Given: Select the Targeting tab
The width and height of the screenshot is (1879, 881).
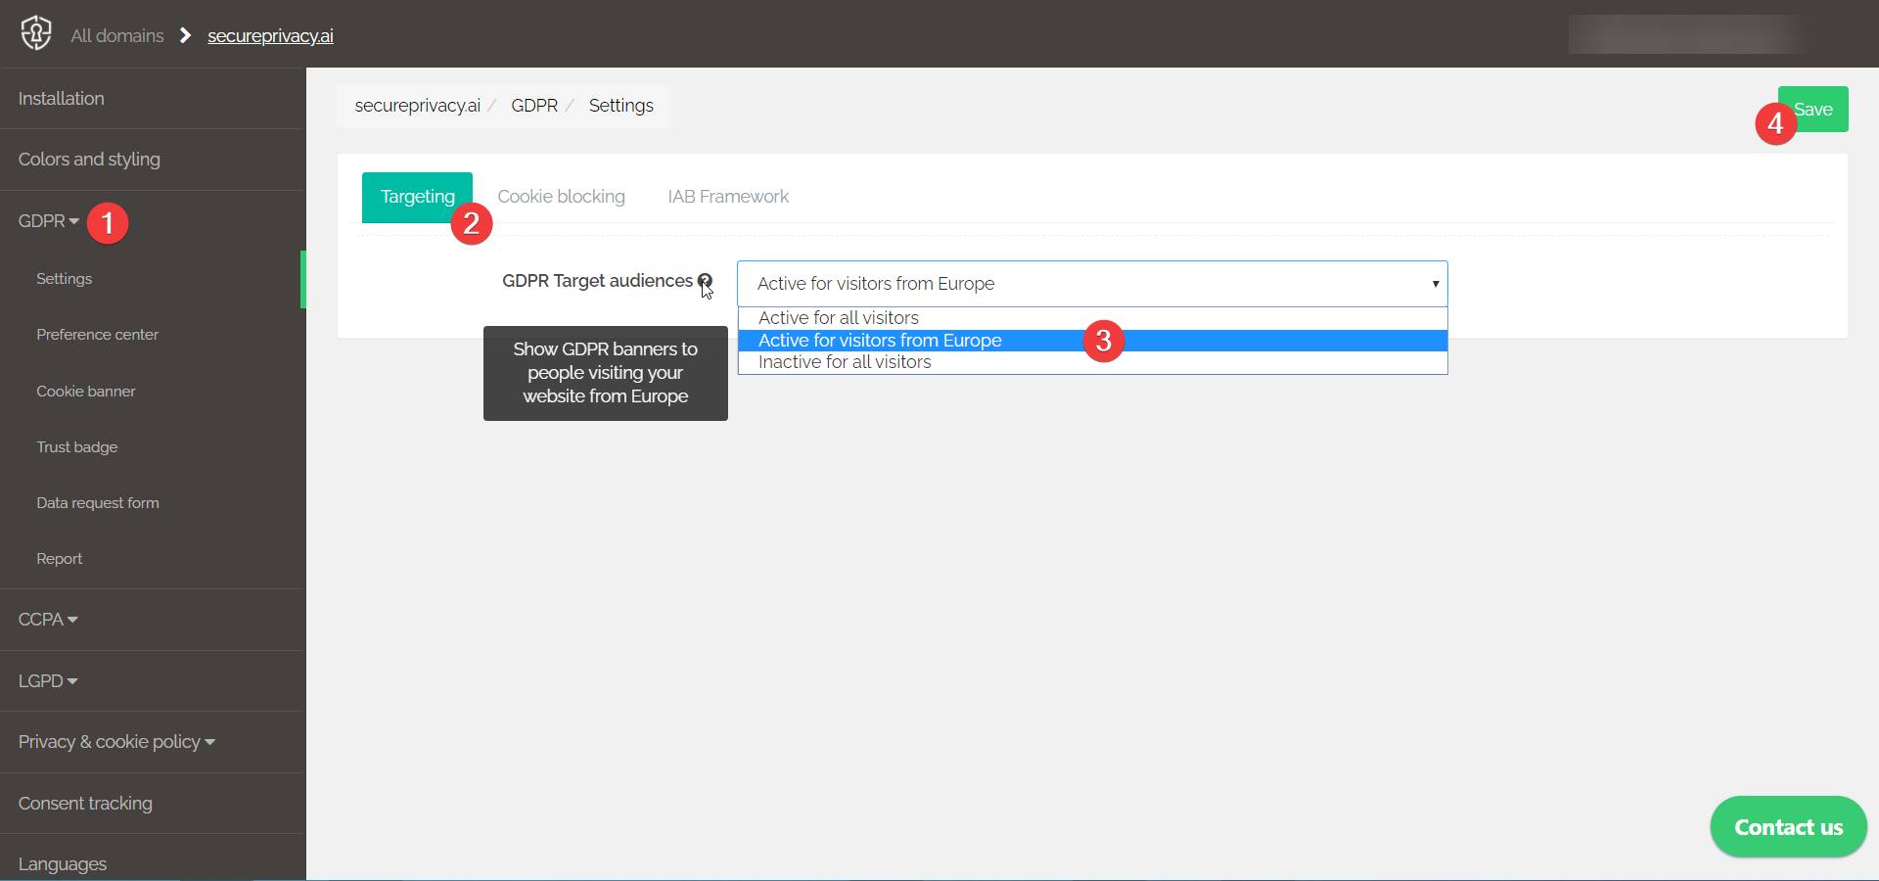Looking at the screenshot, I should click(417, 196).
